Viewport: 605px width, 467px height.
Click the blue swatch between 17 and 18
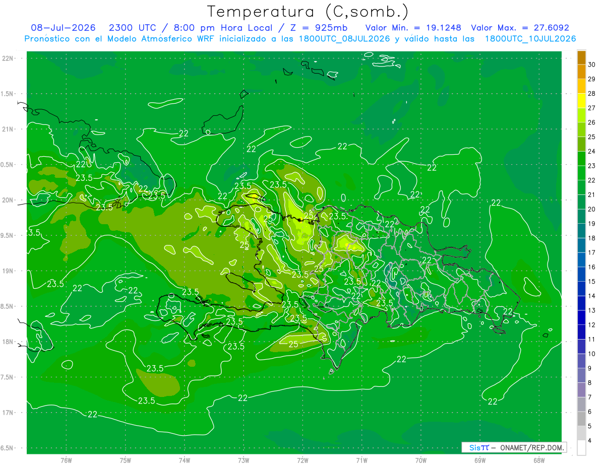(x=581, y=245)
